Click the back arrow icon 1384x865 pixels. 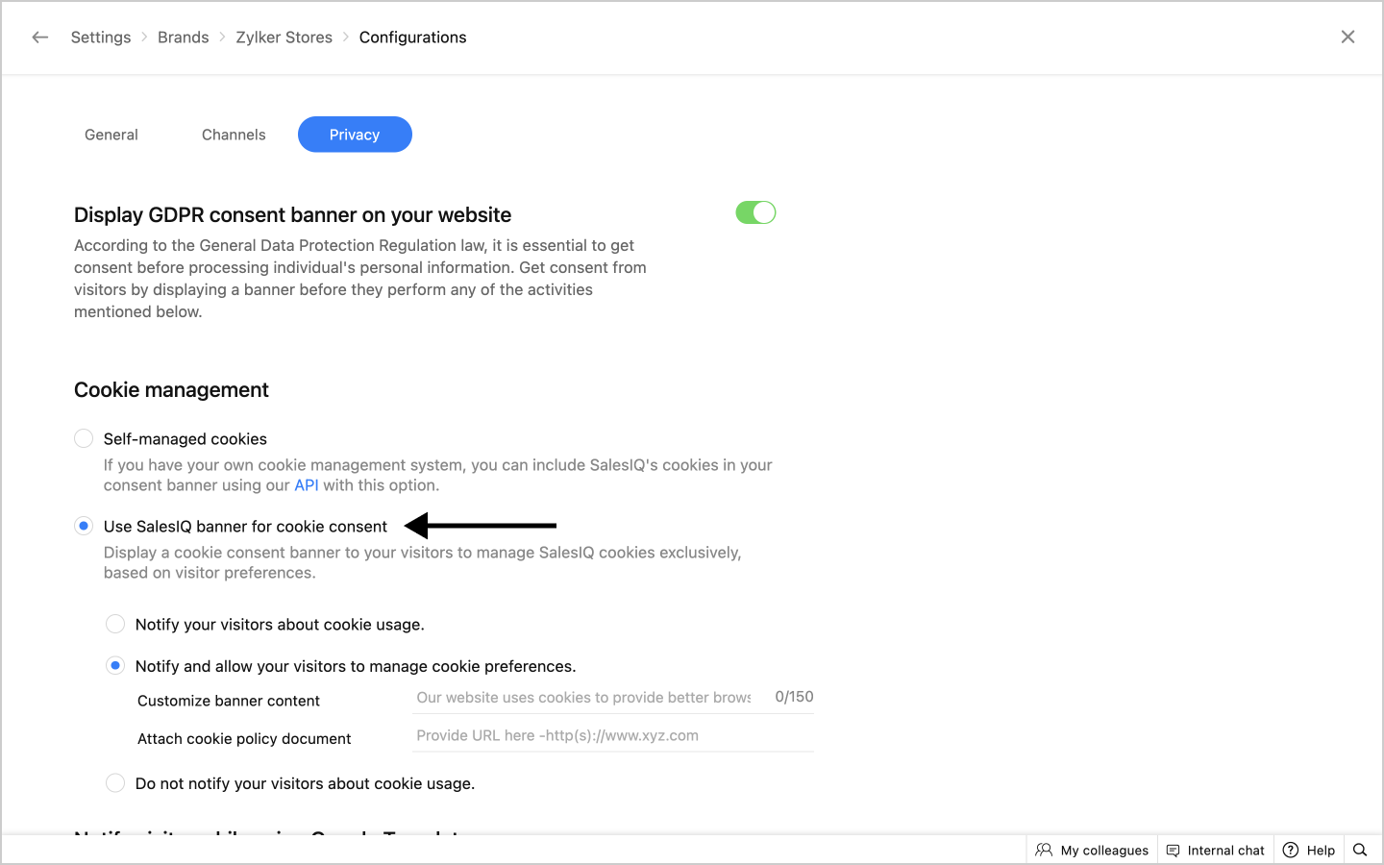tap(39, 37)
